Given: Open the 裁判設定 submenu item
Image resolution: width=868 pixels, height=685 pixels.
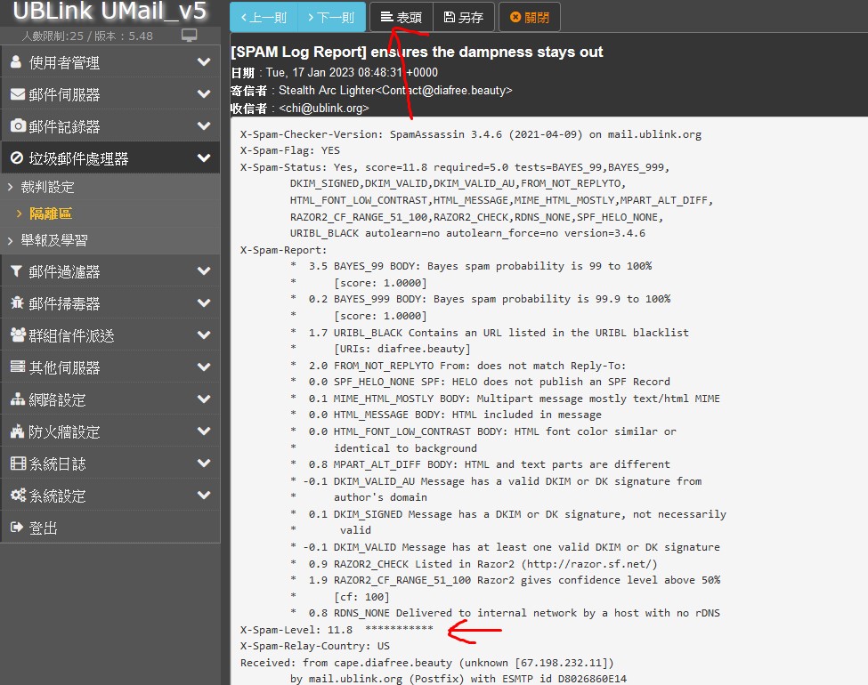Looking at the screenshot, I should [48, 188].
